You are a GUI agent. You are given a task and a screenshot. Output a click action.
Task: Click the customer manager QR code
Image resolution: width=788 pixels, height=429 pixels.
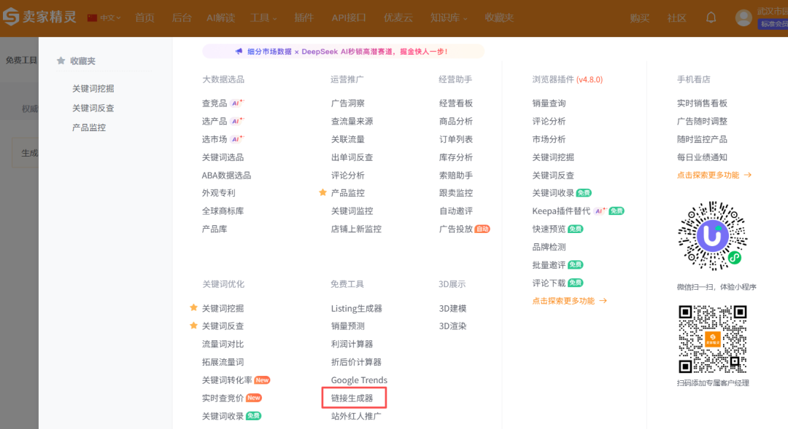pos(712,337)
